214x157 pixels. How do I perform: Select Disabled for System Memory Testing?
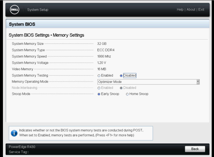coord(121,76)
